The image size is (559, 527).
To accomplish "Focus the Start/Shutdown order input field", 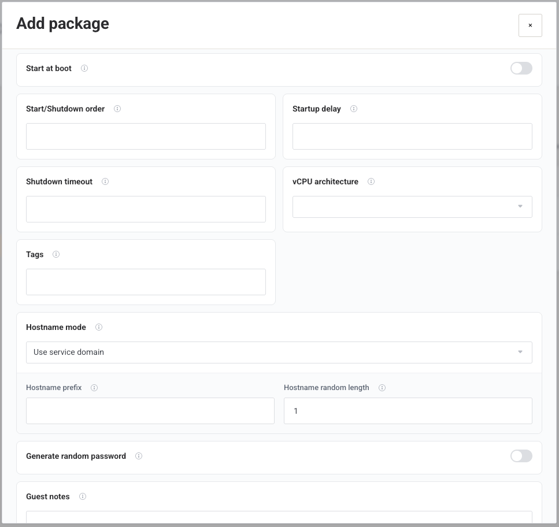I will tap(146, 136).
